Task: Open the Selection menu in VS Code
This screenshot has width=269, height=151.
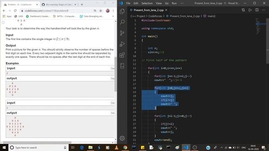Action: [x=147, y=3]
